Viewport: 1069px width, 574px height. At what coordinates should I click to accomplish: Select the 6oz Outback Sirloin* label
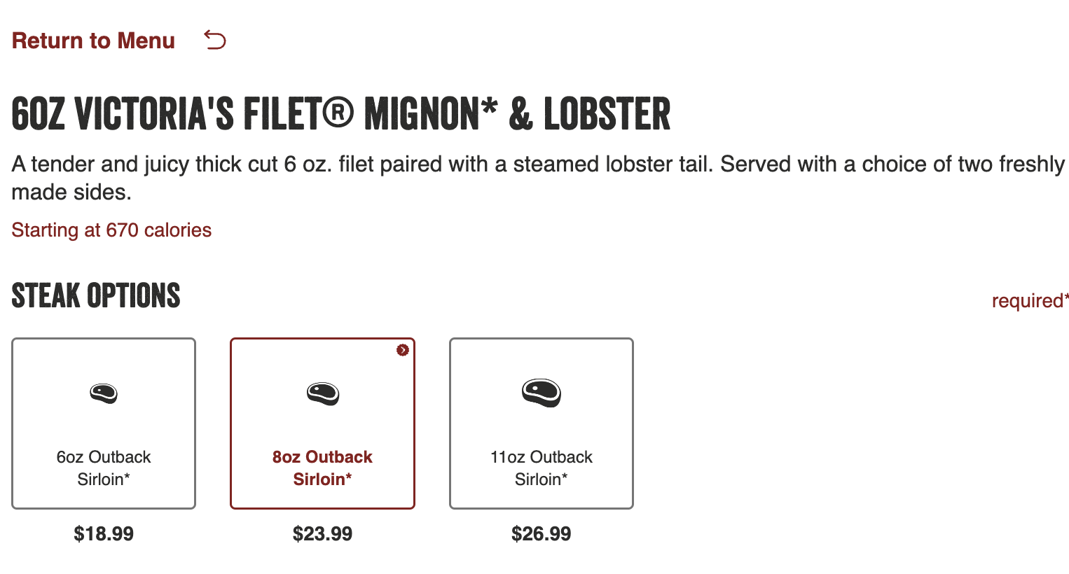point(104,468)
